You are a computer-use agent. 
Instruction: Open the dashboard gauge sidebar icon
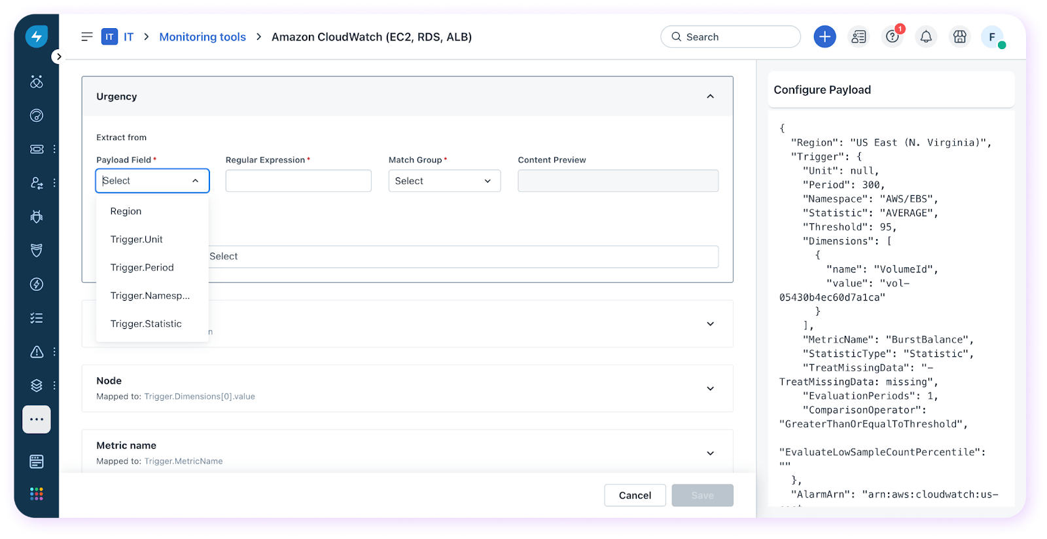[37, 115]
